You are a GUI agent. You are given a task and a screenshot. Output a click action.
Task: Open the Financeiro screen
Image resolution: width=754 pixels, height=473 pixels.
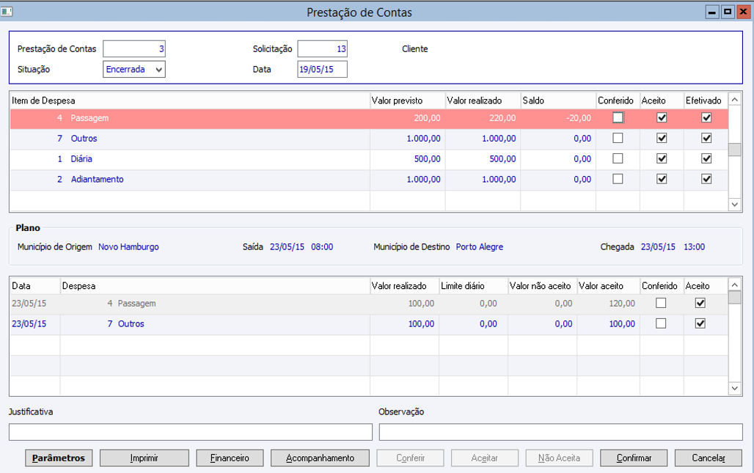[230, 458]
